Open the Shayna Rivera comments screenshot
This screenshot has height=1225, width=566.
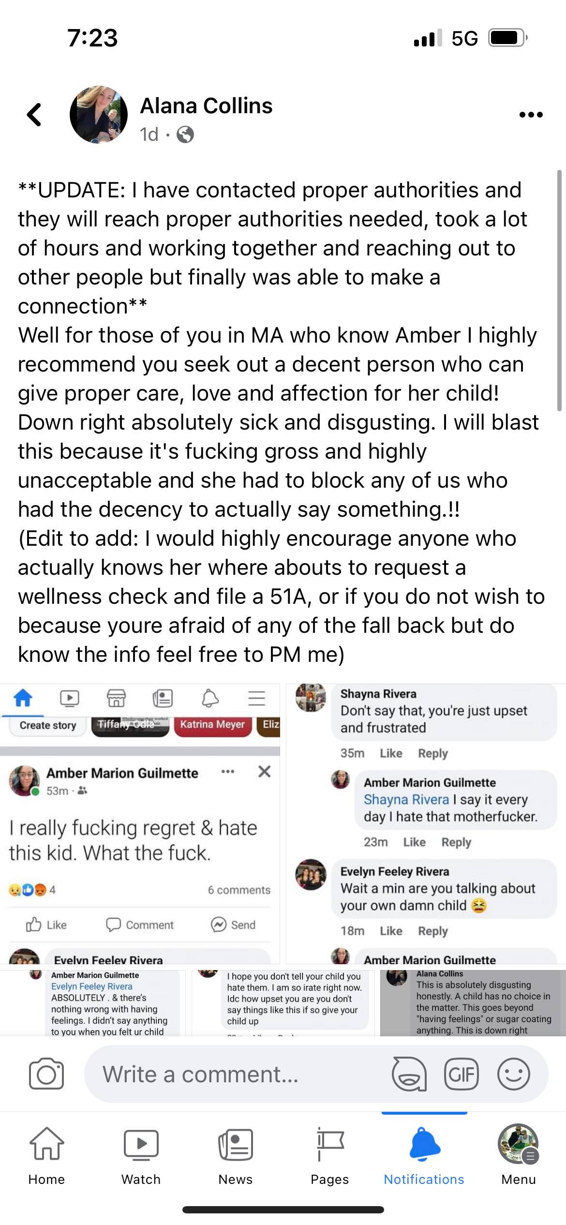(426, 823)
